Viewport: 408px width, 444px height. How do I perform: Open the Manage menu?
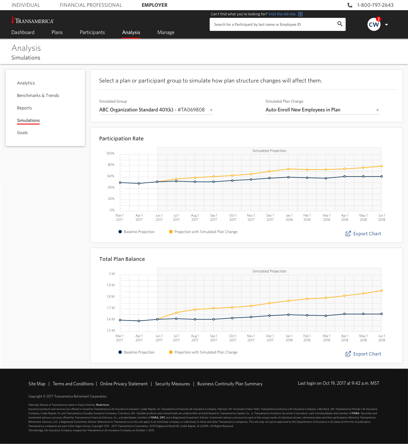click(x=166, y=32)
